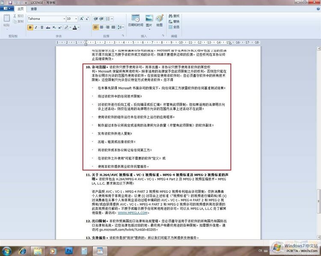This screenshot has width=321, height=256.
Task: Open the 段落 paragraph dialog launcher
Action: [x=123, y=35]
